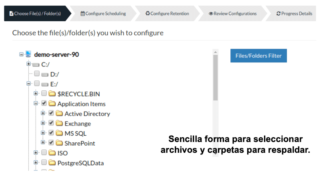
Task: Collapse the Application Items folder
Action: pyautogui.click(x=36, y=103)
